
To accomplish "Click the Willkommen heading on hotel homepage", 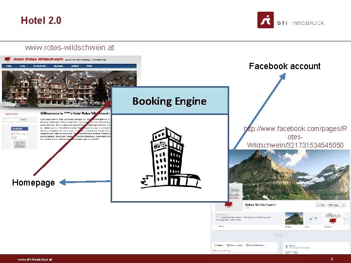I will pyautogui.click(x=75, y=113).
